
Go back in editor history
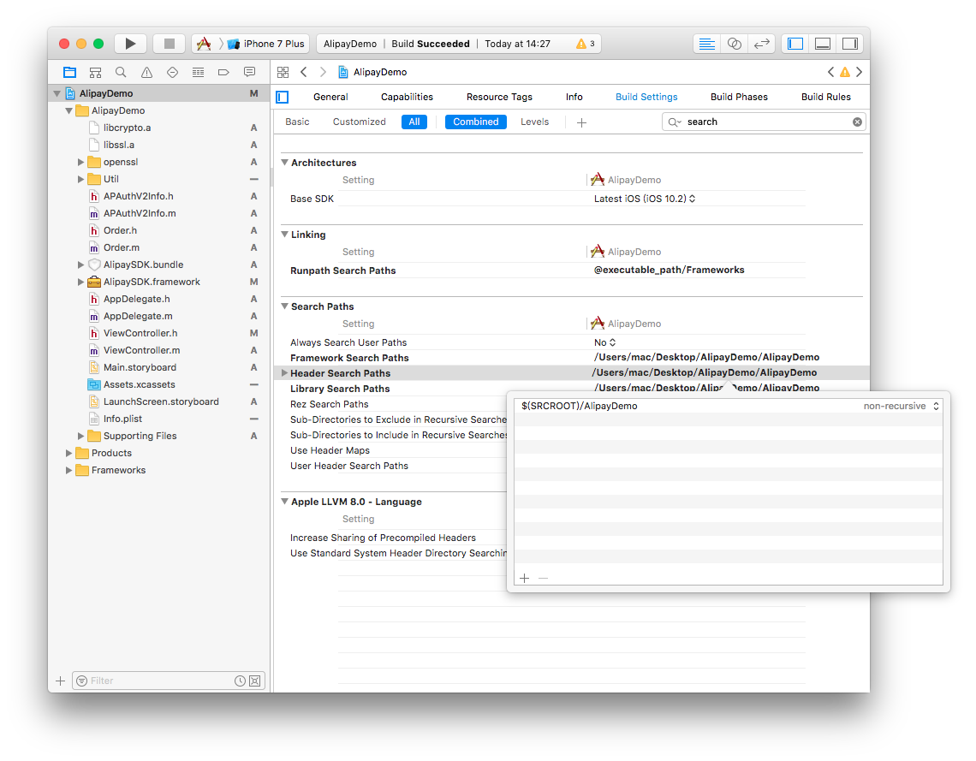304,72
